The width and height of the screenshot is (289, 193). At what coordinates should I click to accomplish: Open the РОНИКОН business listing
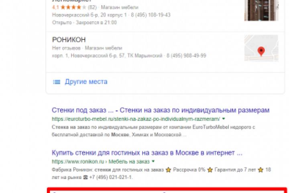click(69, 40)
